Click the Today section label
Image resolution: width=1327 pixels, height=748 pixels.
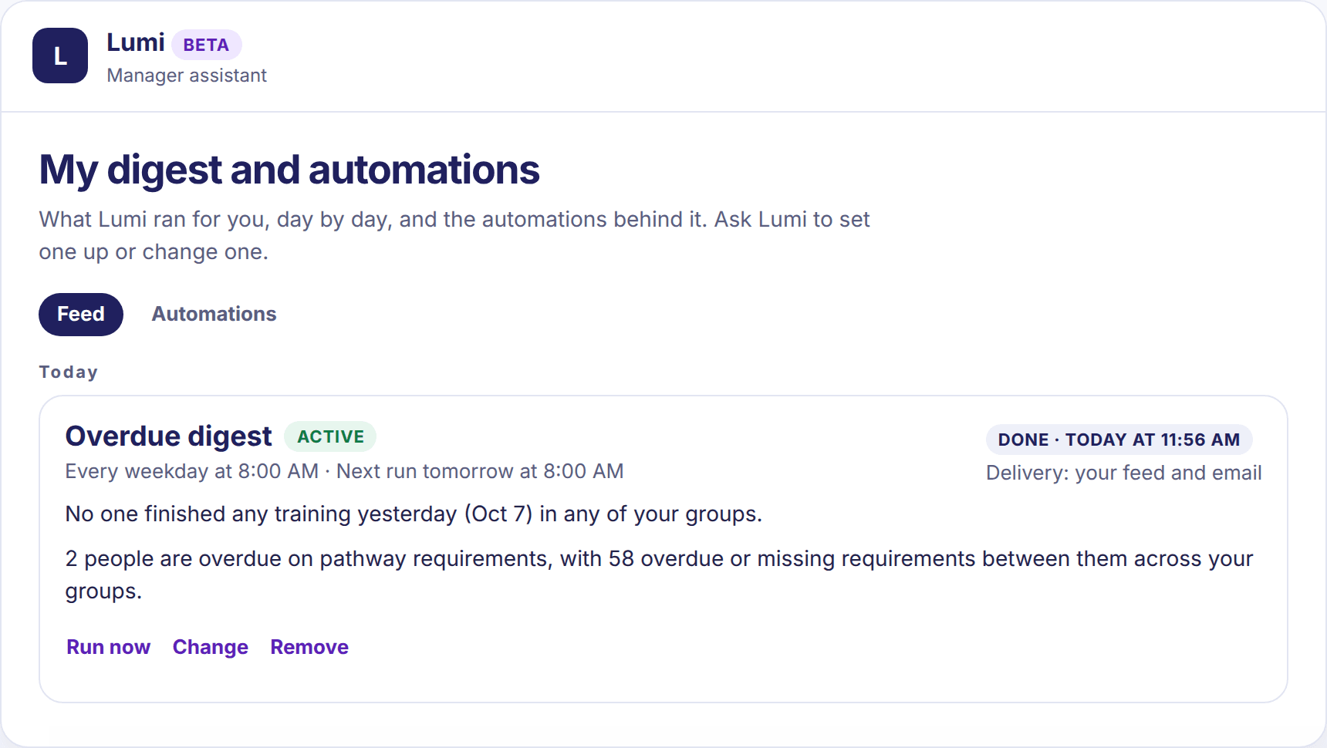click(x=69, y=372)
